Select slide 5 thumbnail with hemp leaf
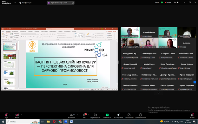 pyautogui.click(x=10, y=82)
